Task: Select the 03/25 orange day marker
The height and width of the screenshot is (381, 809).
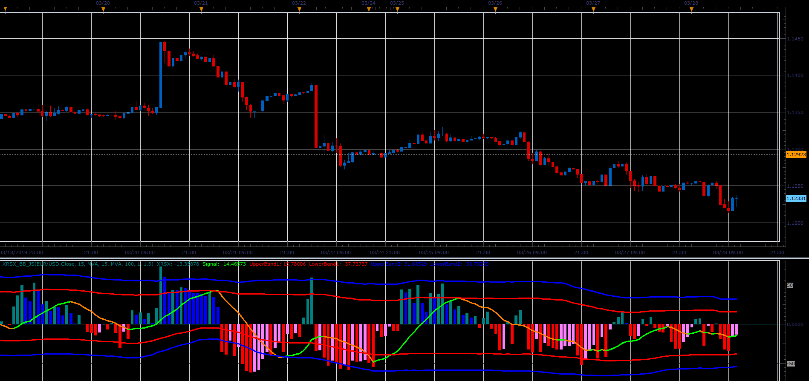Action: coord(397,10)
